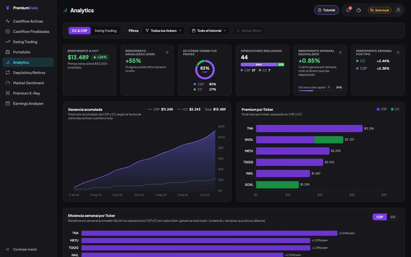Open the user profile icon
Viewport: 411px width, 257px height.
398,10
